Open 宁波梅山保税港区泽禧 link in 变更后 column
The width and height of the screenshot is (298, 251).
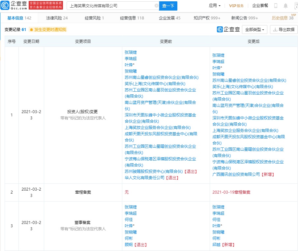[248, 165]
